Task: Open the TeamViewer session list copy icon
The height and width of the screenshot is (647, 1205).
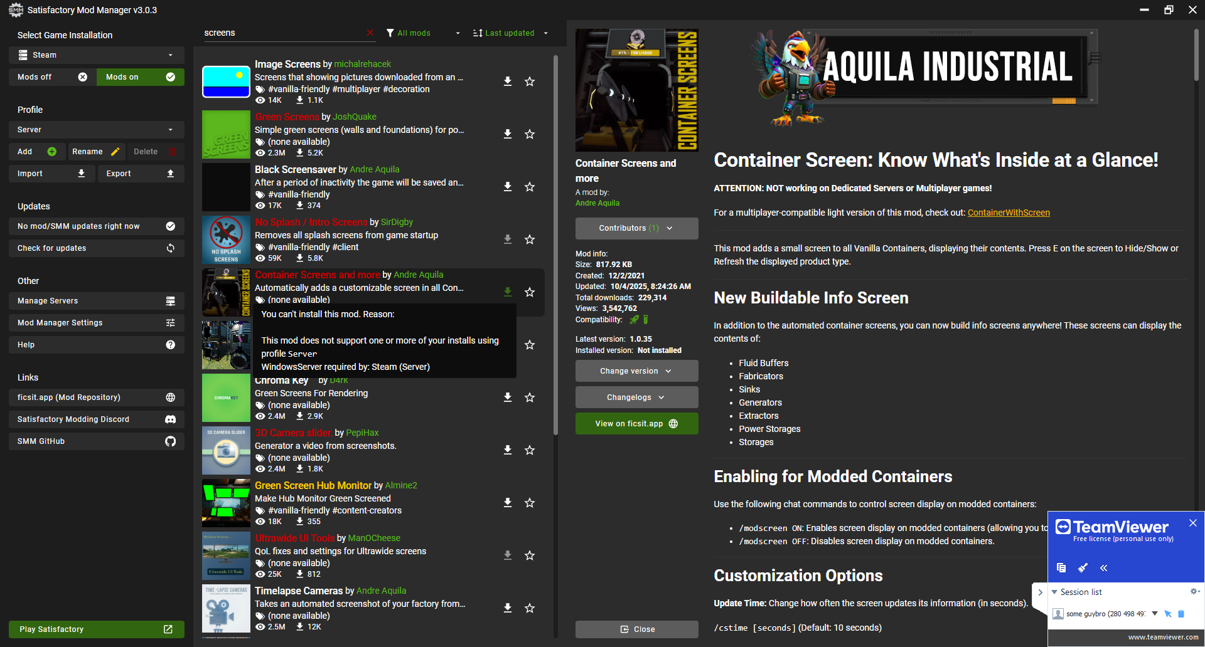Action: pyautogui.click(x=1061, y=567)
